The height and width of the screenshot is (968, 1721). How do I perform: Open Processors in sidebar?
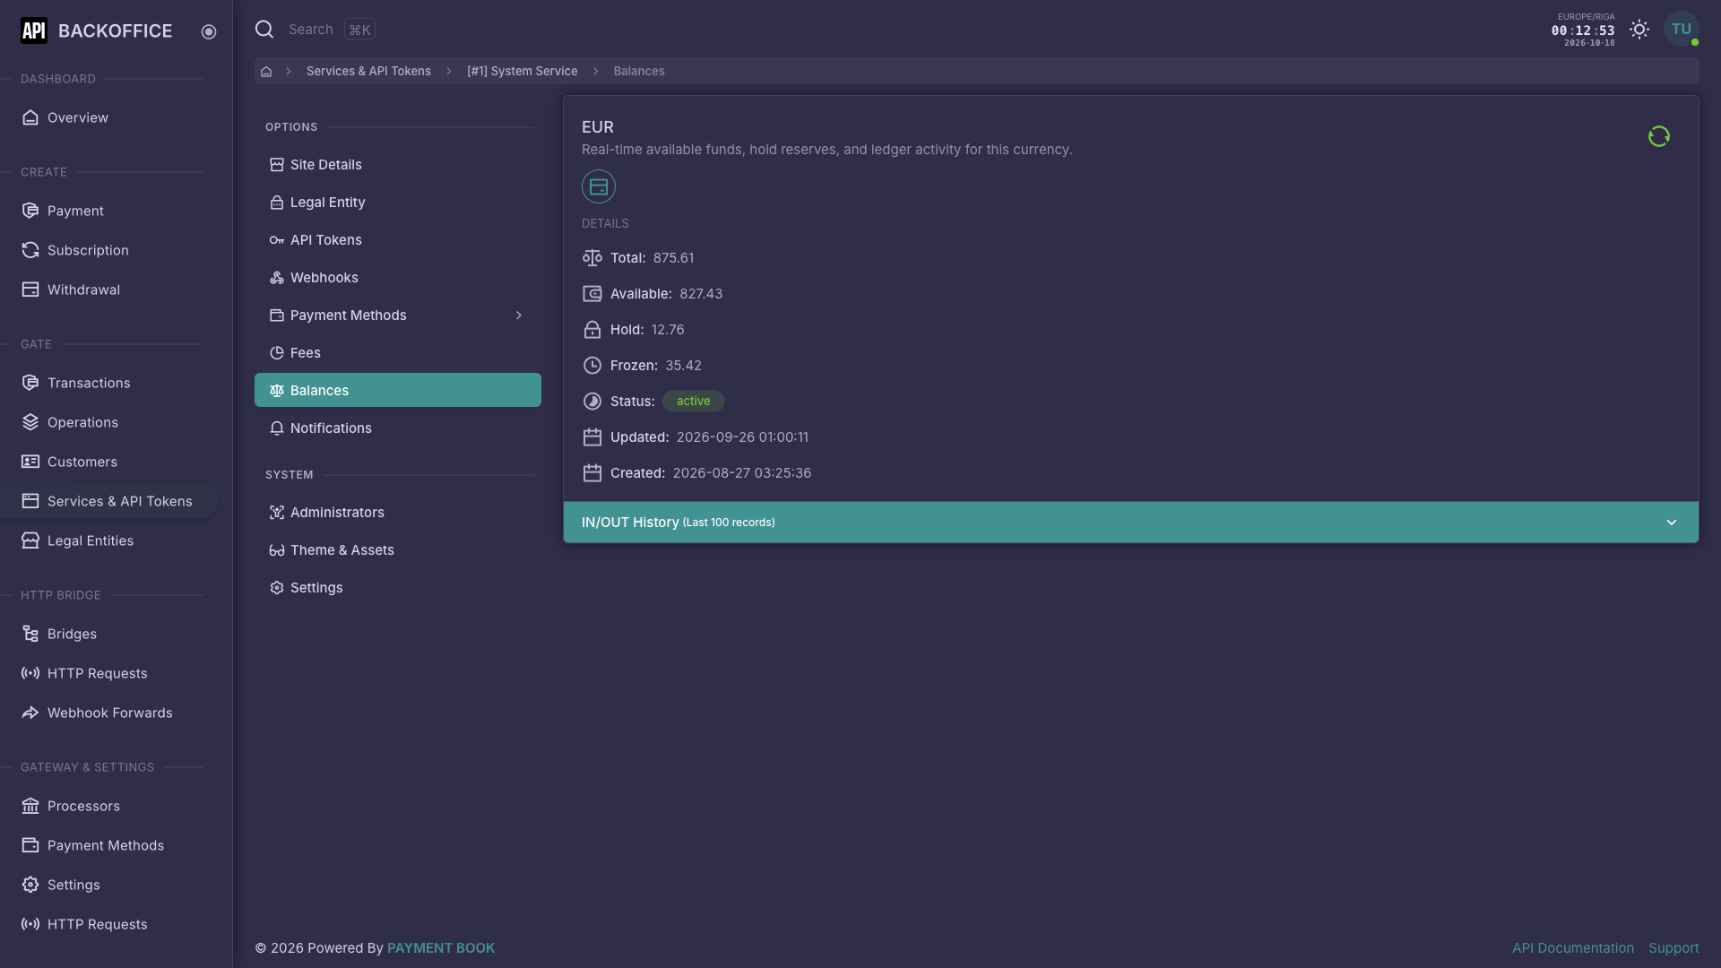(108, 806)
